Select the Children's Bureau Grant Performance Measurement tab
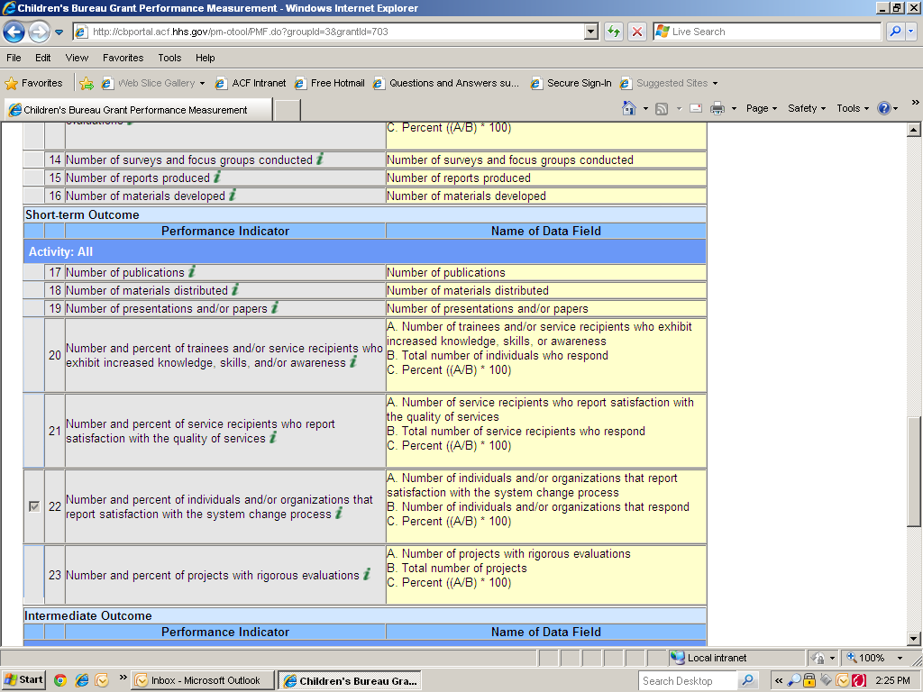The width and height of the screenshot is (923, 692). pyautogui.click(x=138, y=109)
